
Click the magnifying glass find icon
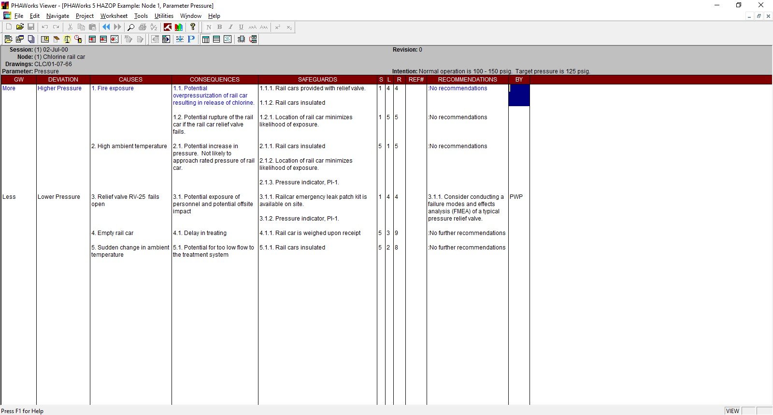pos(130,27)
